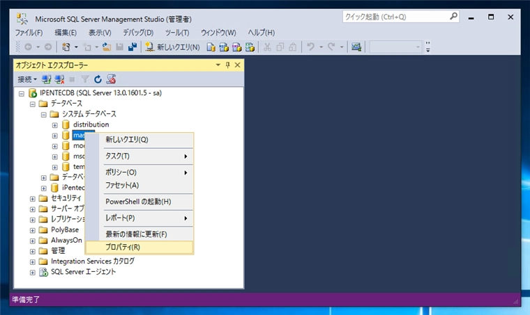Open the ポリシー(O) submenu
This screenshot has height=315, width=530.
tap(139, 172)
